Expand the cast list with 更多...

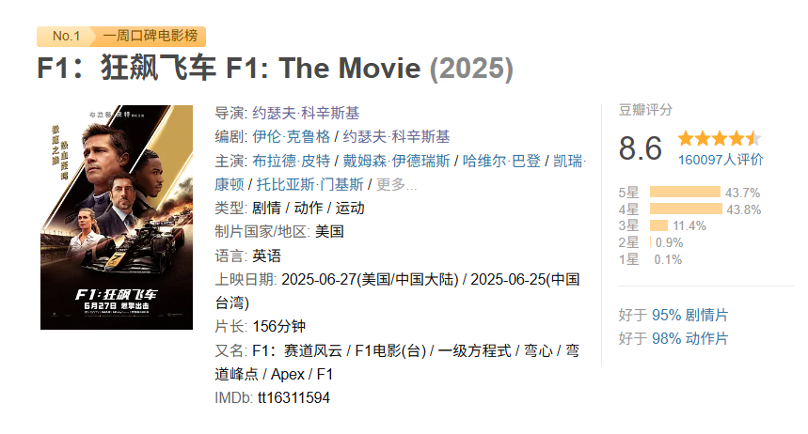click(x=396, y=184)
